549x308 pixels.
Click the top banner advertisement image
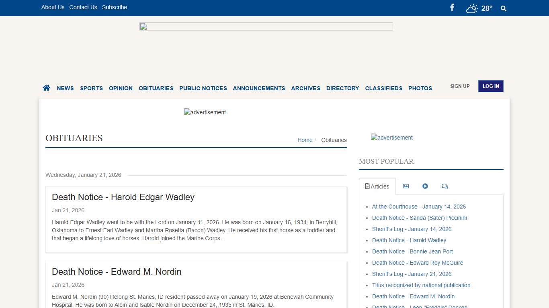[266, 26]
